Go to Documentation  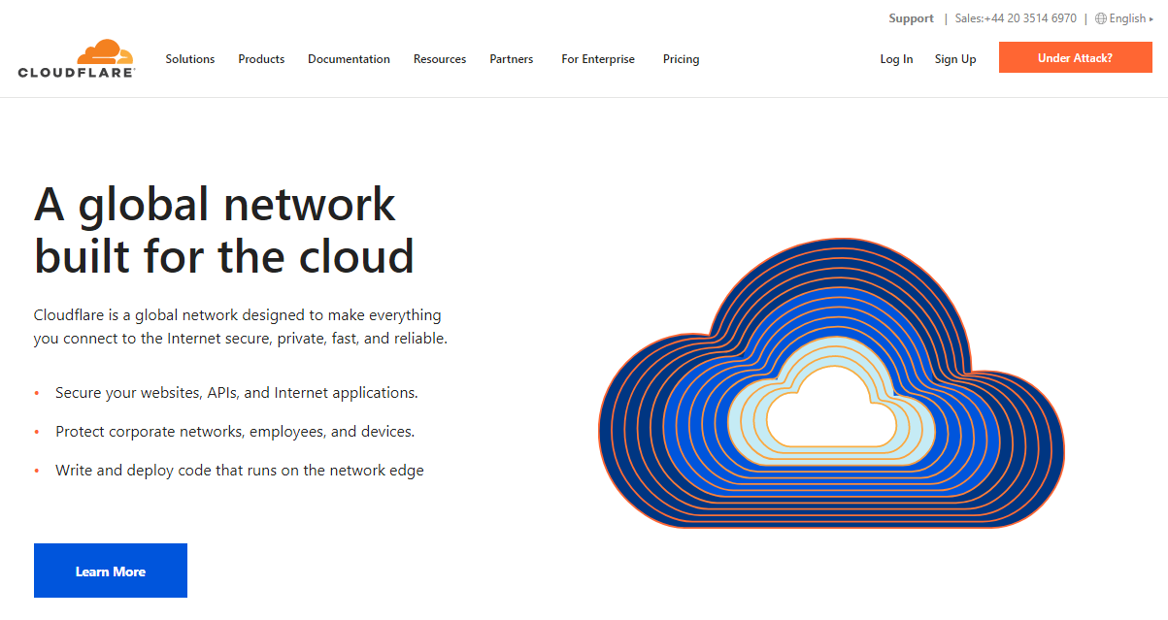click(349, 59)
